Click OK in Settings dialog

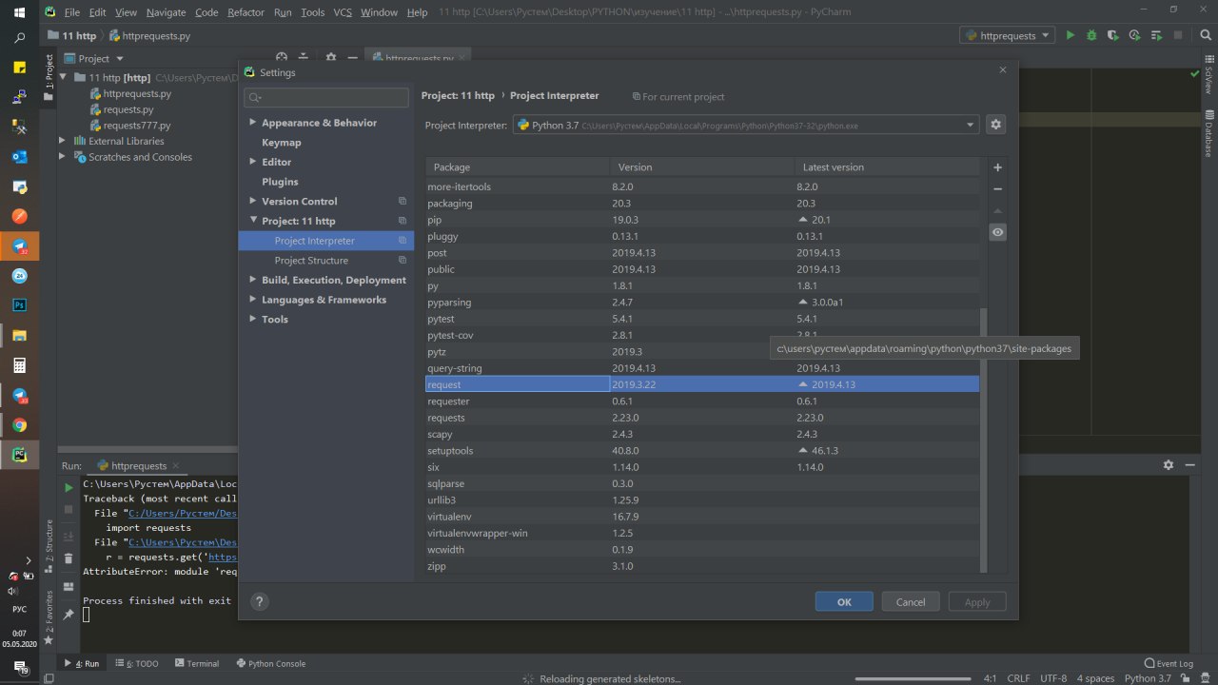click(844, 601)
